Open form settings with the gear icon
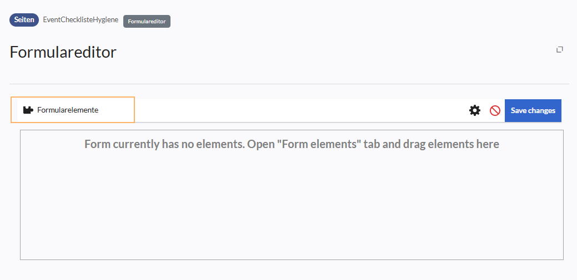577x280 pixels. pos(475,110)
